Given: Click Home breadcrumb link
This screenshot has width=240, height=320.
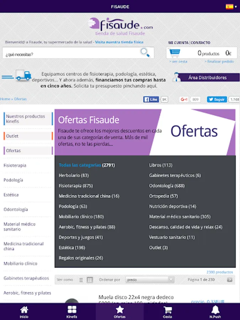Looking at the screenshot, I should click(5, 99).
